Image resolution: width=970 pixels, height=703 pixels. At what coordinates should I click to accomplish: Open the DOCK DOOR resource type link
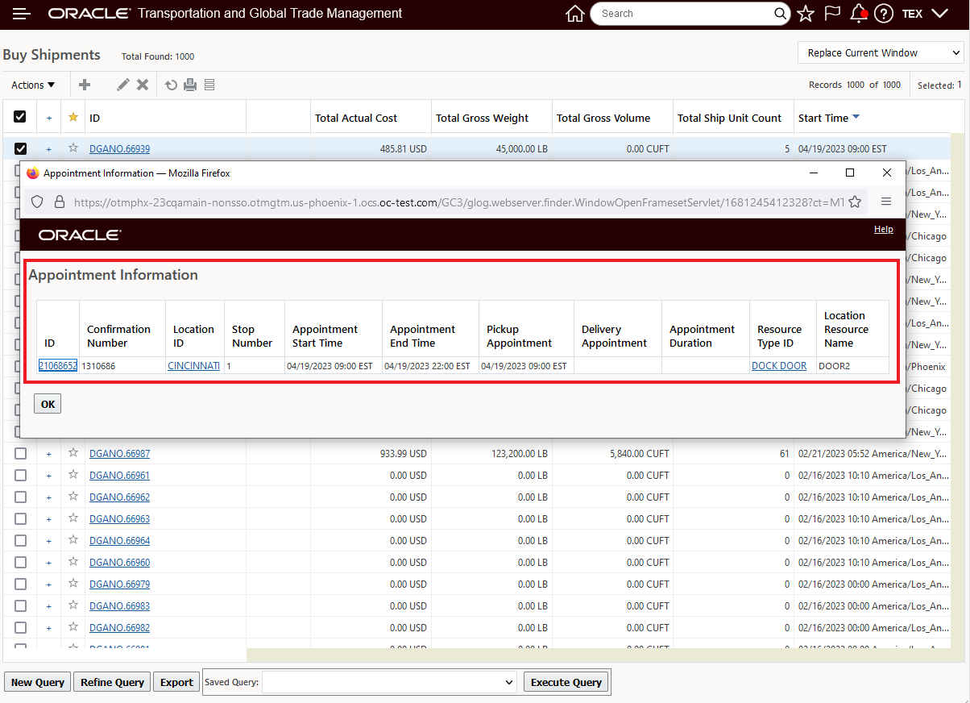pos(778,365)
